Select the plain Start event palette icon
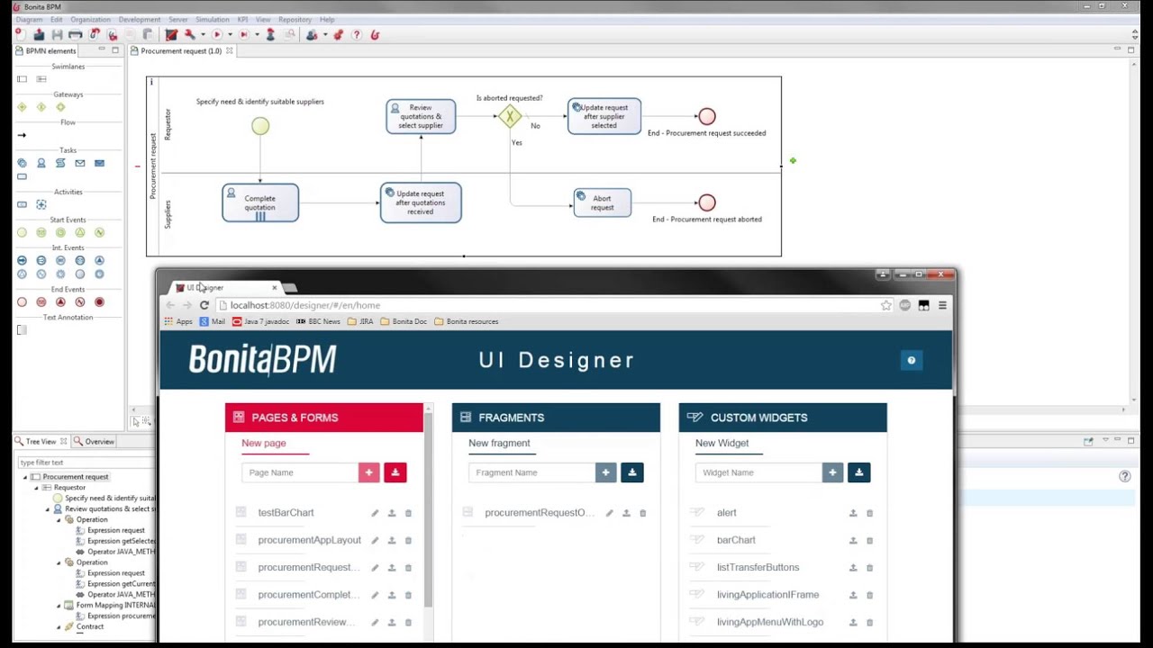 pyautogui.click(x=22, y=232)
